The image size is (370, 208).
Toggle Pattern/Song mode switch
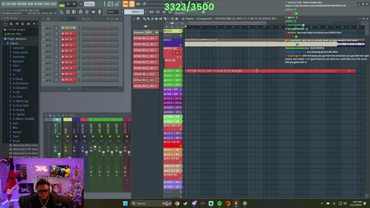click(62, 4)
